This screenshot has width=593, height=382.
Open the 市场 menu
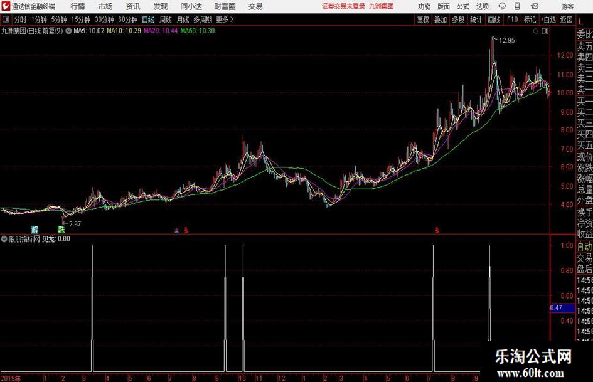(x=105, y=6)
